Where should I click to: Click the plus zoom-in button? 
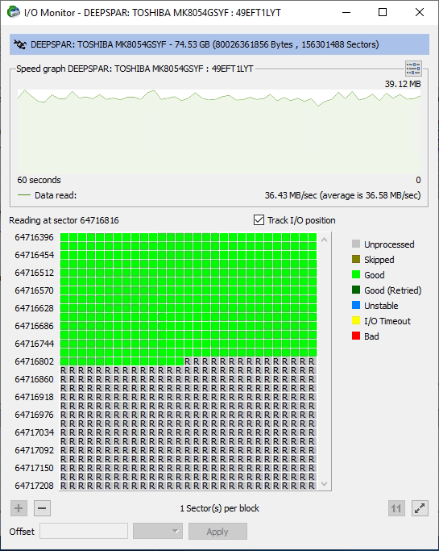tap(19, 508)
